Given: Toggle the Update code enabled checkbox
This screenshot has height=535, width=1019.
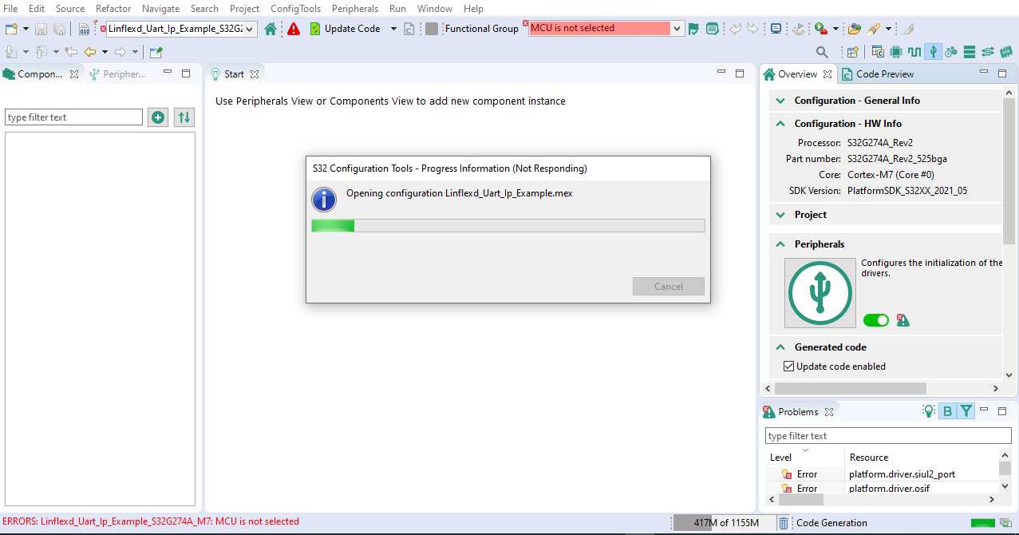Looking at the screenshot, I should (x=789, y=367).
